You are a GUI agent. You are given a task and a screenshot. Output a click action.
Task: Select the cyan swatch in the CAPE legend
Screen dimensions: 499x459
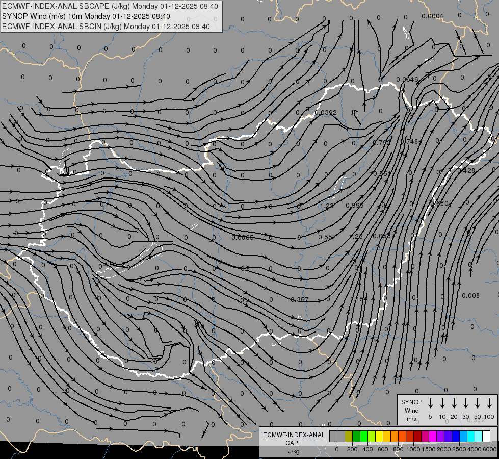click(470, 436)
